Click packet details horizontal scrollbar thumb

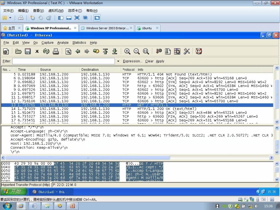88,158
